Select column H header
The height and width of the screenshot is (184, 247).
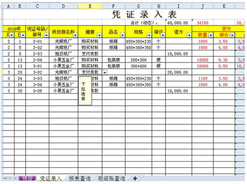(159, 6)
